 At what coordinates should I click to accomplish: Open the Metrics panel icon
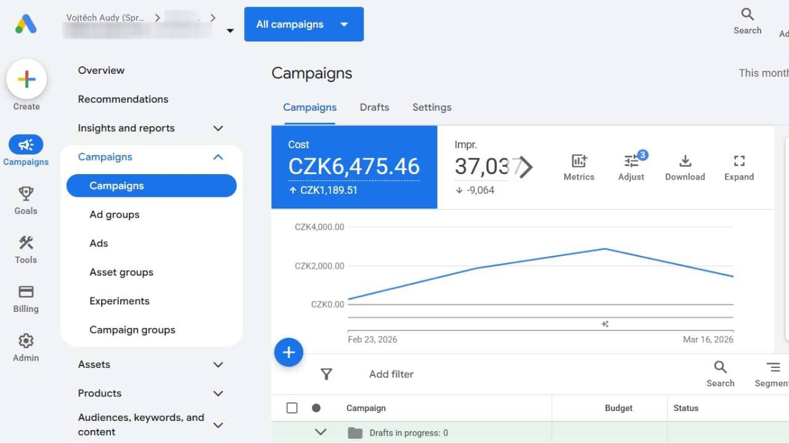[578, 161]
